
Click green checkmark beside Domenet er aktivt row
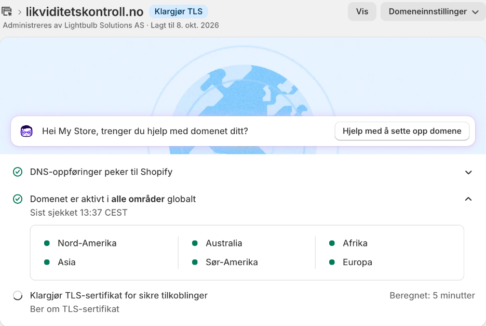tap(18, 199)
